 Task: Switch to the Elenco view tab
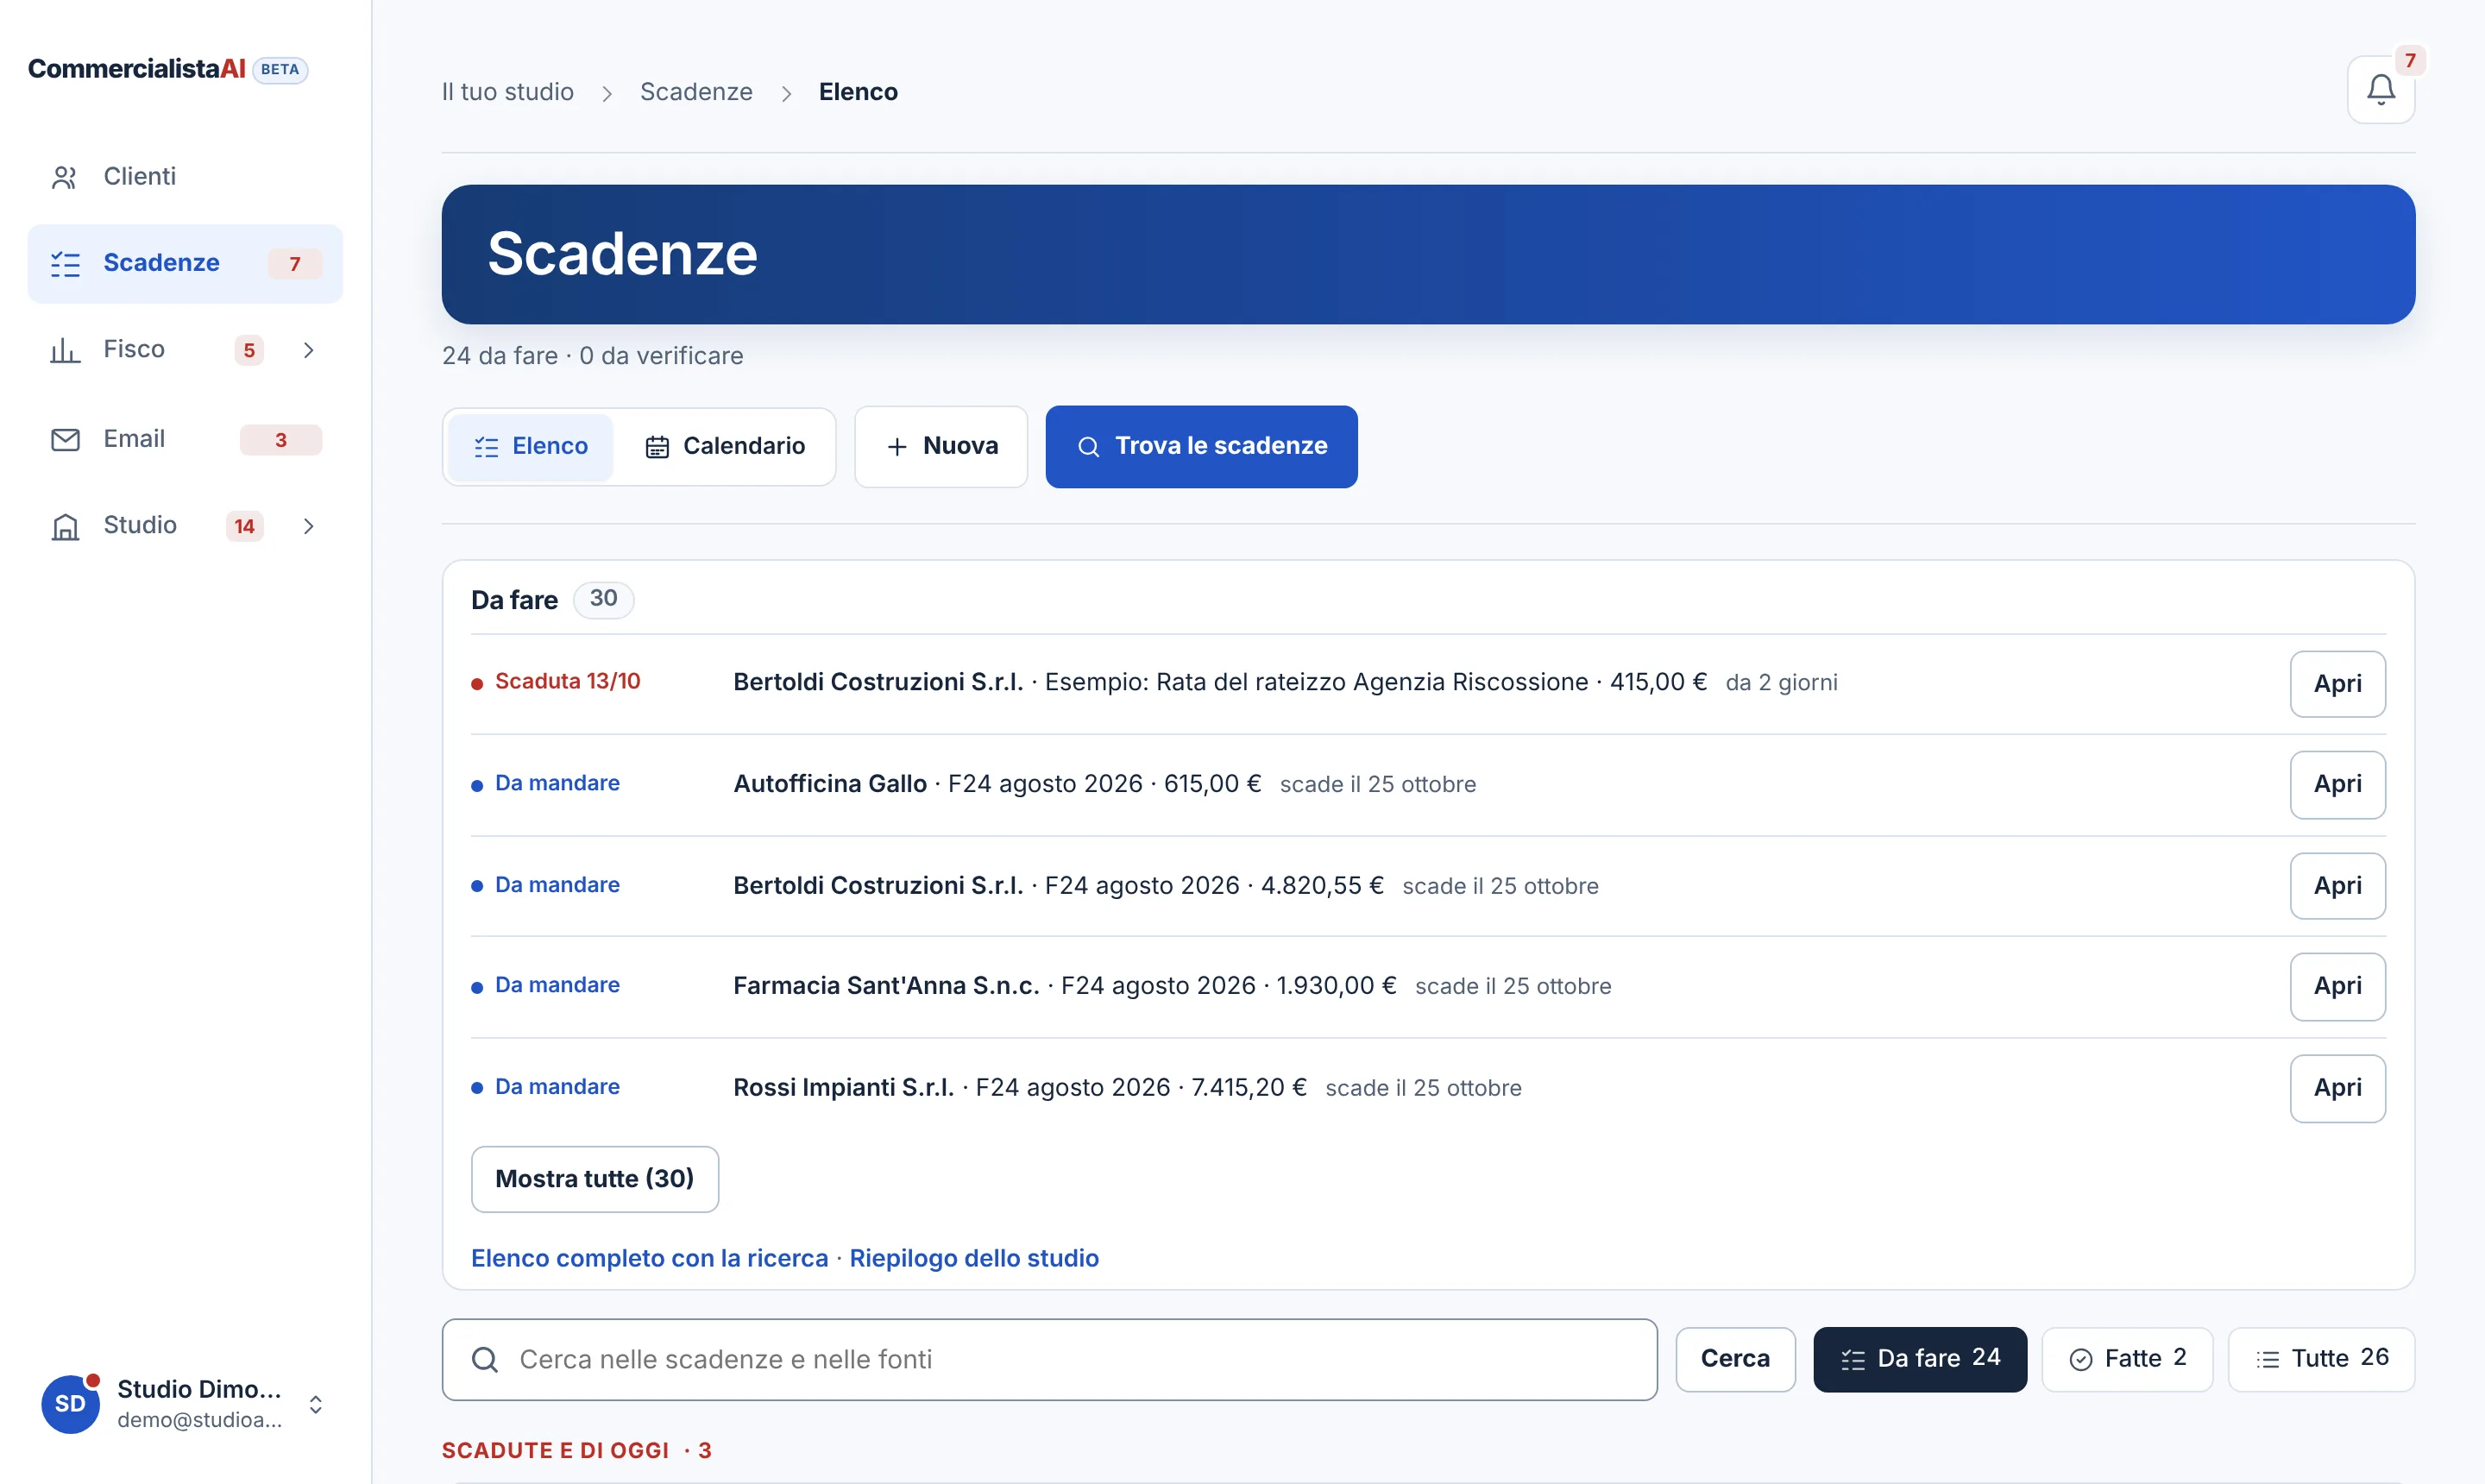[x=530, y=446]
